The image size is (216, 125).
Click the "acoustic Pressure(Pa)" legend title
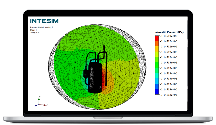pyautogui.click(x=169, y=32)
